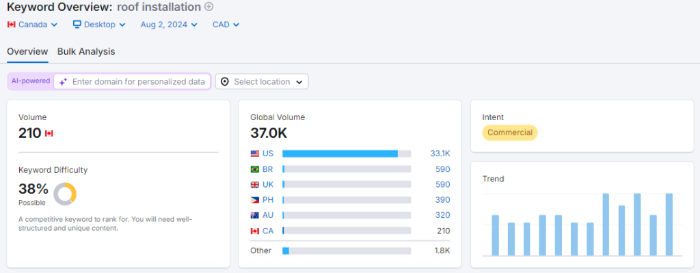Screen dimensions: 700x273
Task: Click the US volume progress bar
Action: click(x=346, y=154)
